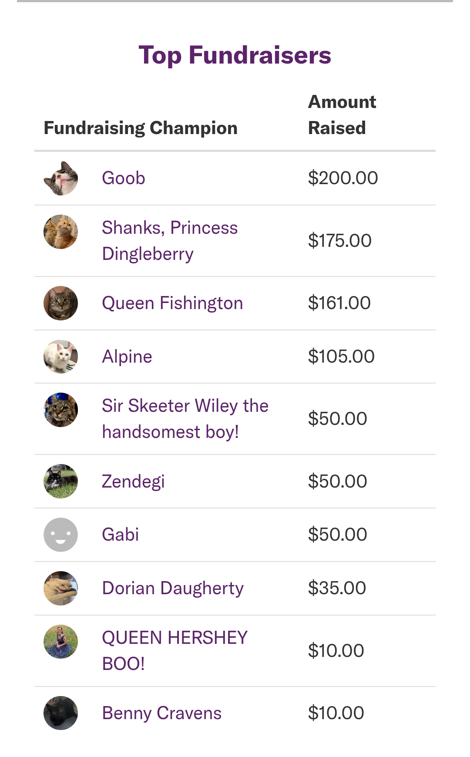Click Alpine's white cat avatar
The image size is (470, 757).
point(60,357)
